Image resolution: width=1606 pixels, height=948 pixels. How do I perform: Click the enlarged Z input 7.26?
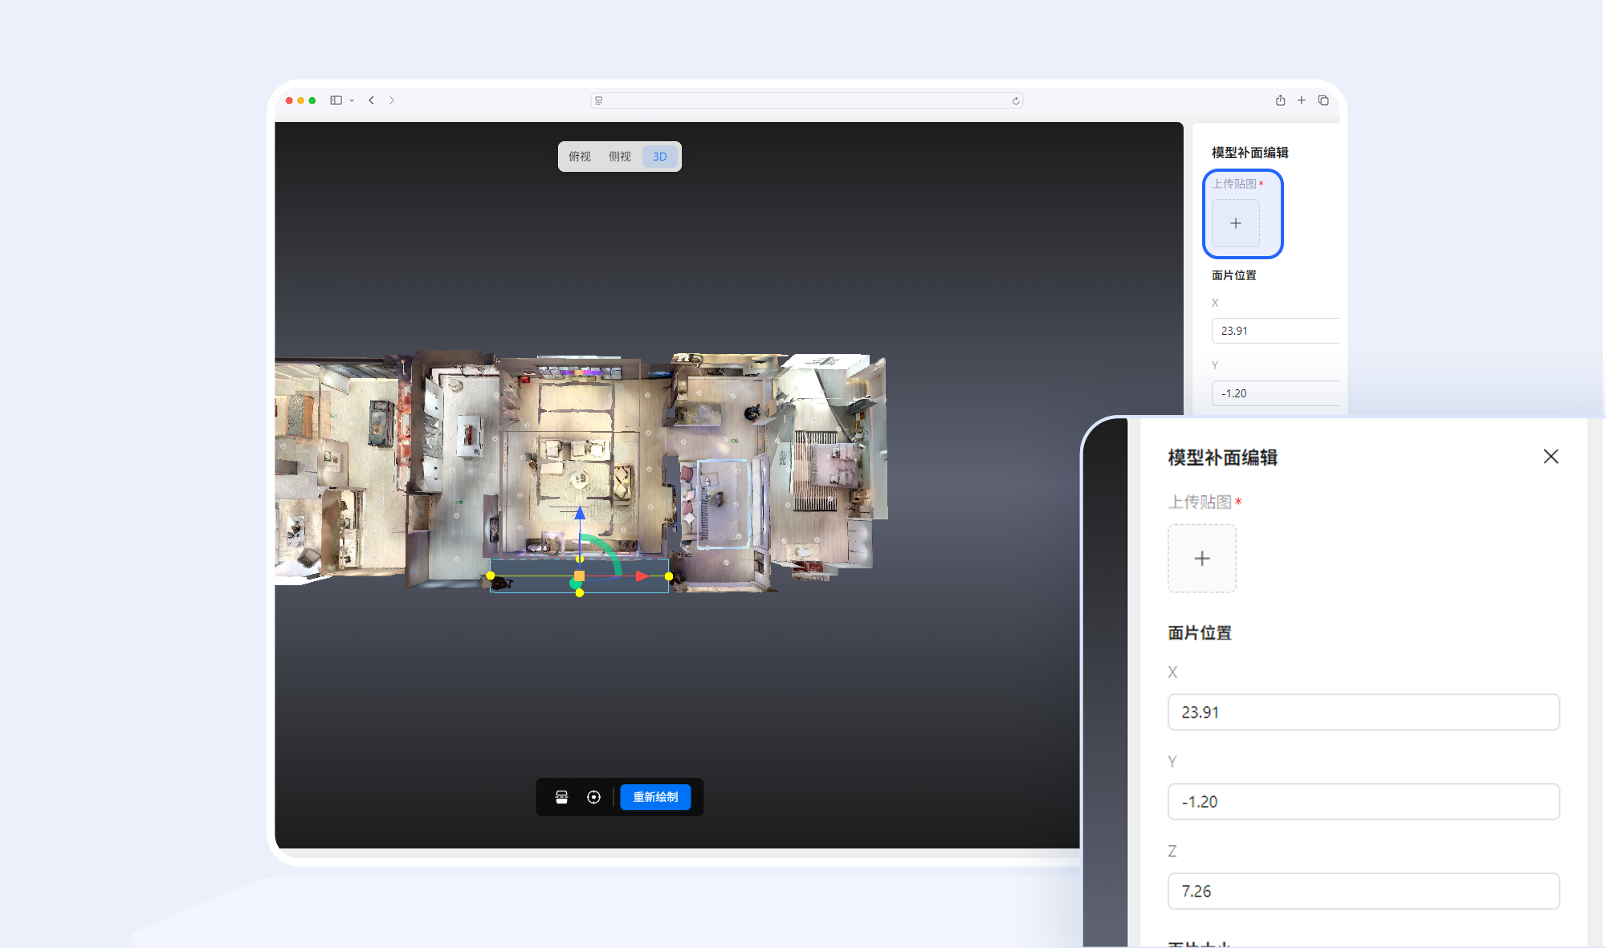pyautogui.click(x=1363, y=891)
